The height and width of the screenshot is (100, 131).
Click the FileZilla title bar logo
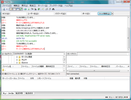point(2,2)
